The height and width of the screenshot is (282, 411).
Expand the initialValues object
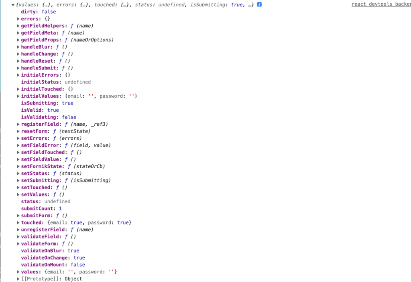pos(18,96)
